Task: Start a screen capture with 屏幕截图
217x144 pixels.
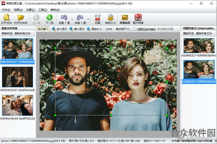Action: [125, 19]
